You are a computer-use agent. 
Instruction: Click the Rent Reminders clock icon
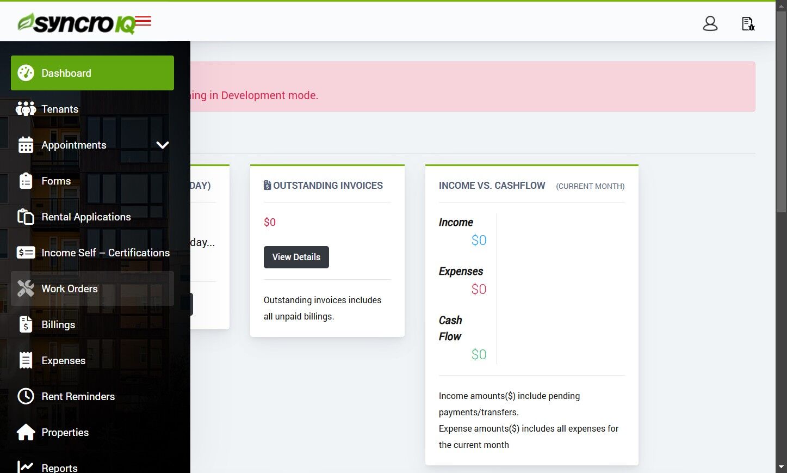(26, 396)
